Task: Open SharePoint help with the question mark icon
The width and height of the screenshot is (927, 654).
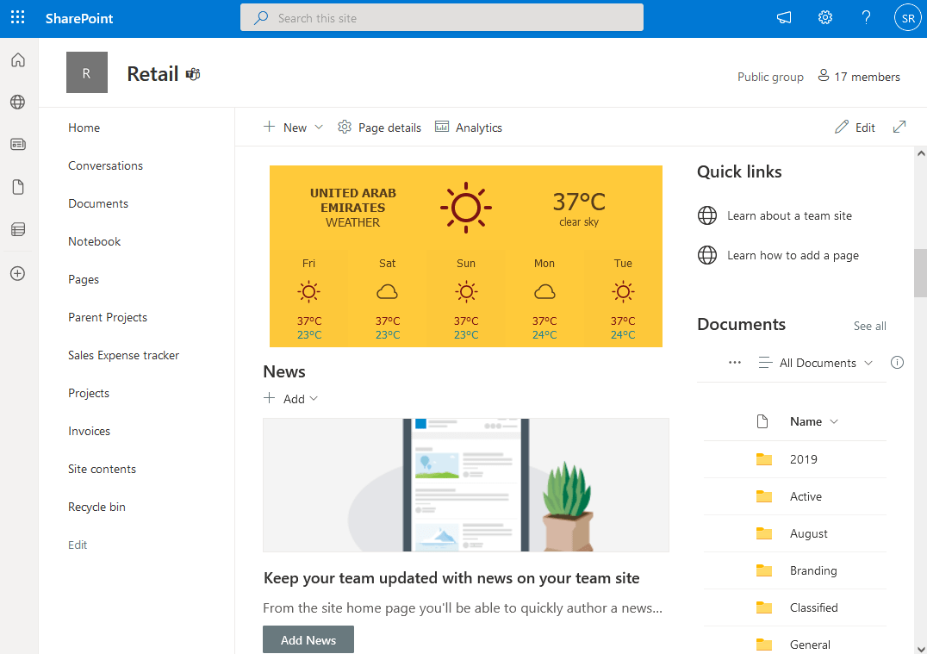Action: [x=866, y=17]
